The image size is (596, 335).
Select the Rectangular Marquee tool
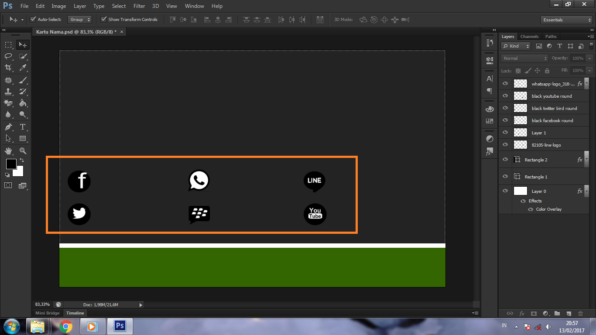(8, 45)
